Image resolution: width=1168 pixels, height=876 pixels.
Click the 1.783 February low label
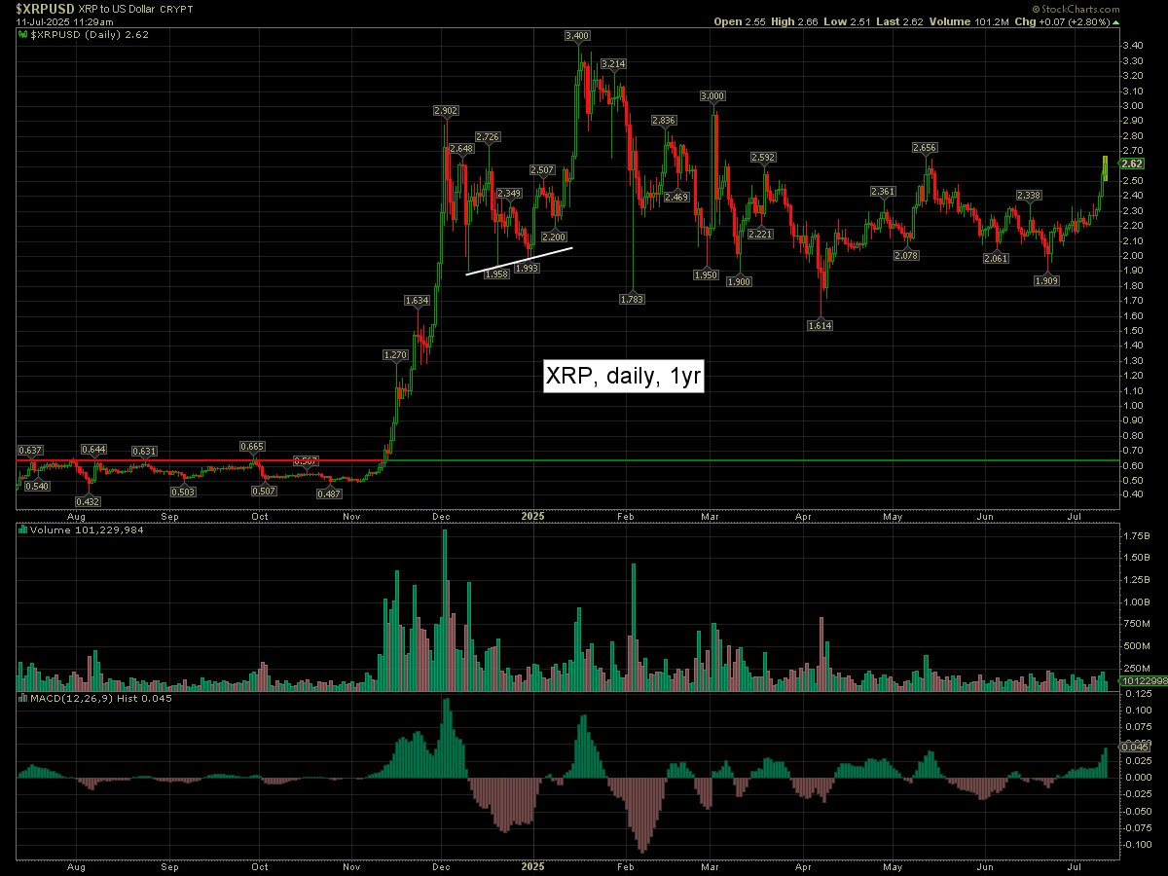click(x=633, y=299)
